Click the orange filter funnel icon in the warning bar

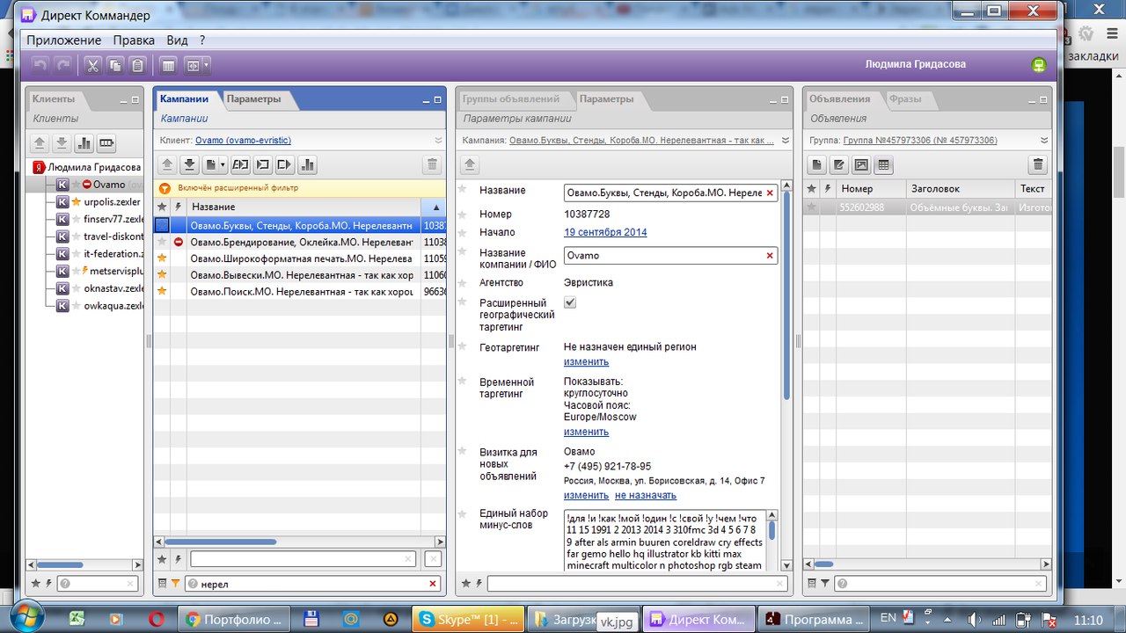coord(165,188)
